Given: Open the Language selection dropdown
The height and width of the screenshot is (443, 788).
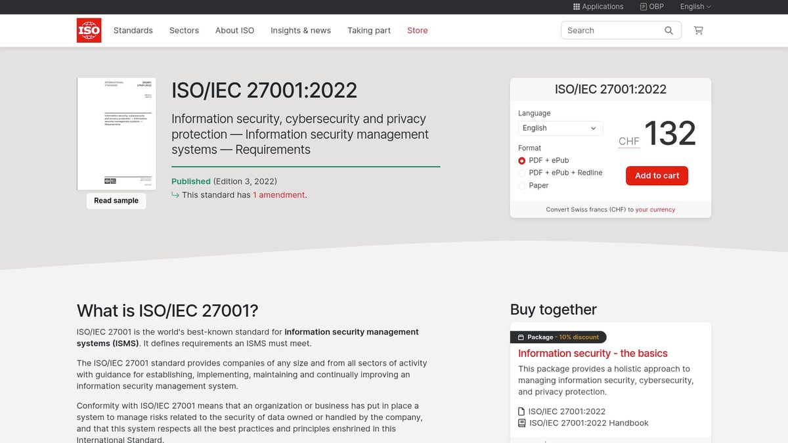Looking at the screenshot, I should coord(560,128).
